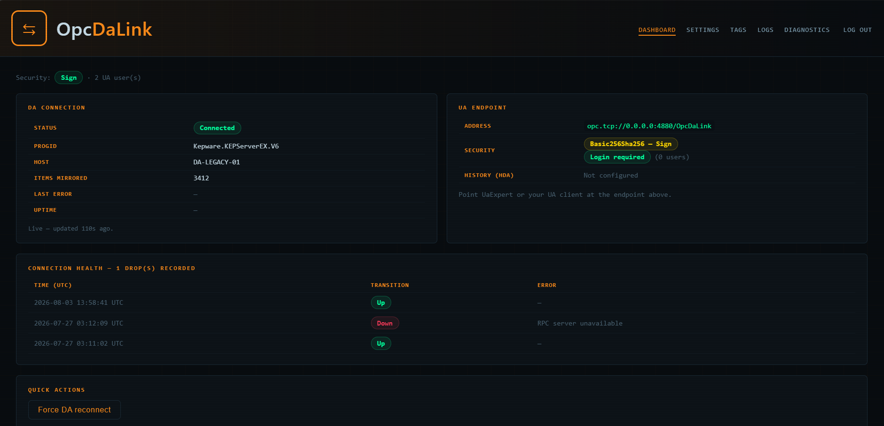The width and height of the screenshot is (884, 426).
Task: Click the Up badge in the 13:58:41 row
Action: tap(381, 302)
